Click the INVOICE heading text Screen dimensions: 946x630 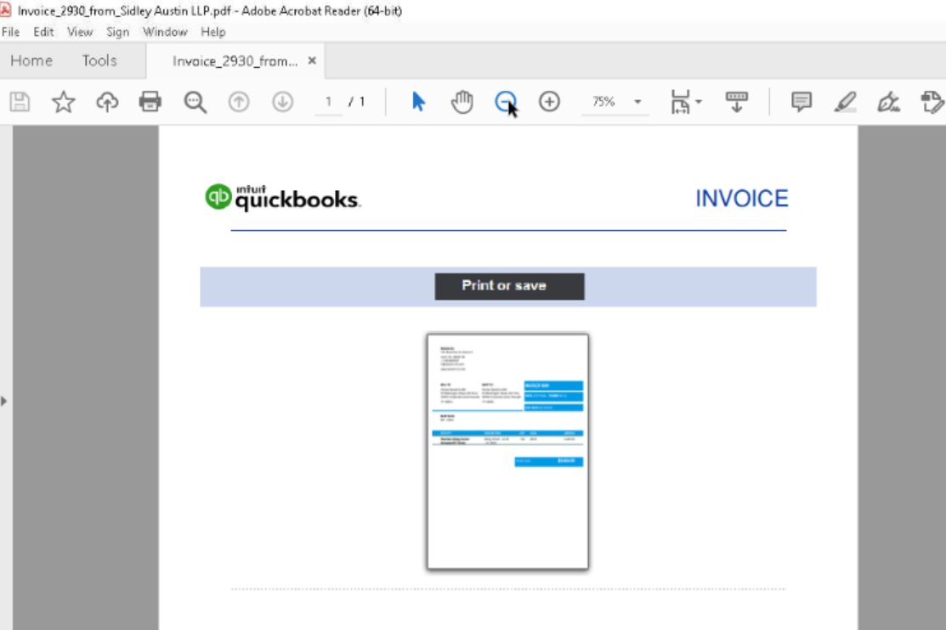741,199
